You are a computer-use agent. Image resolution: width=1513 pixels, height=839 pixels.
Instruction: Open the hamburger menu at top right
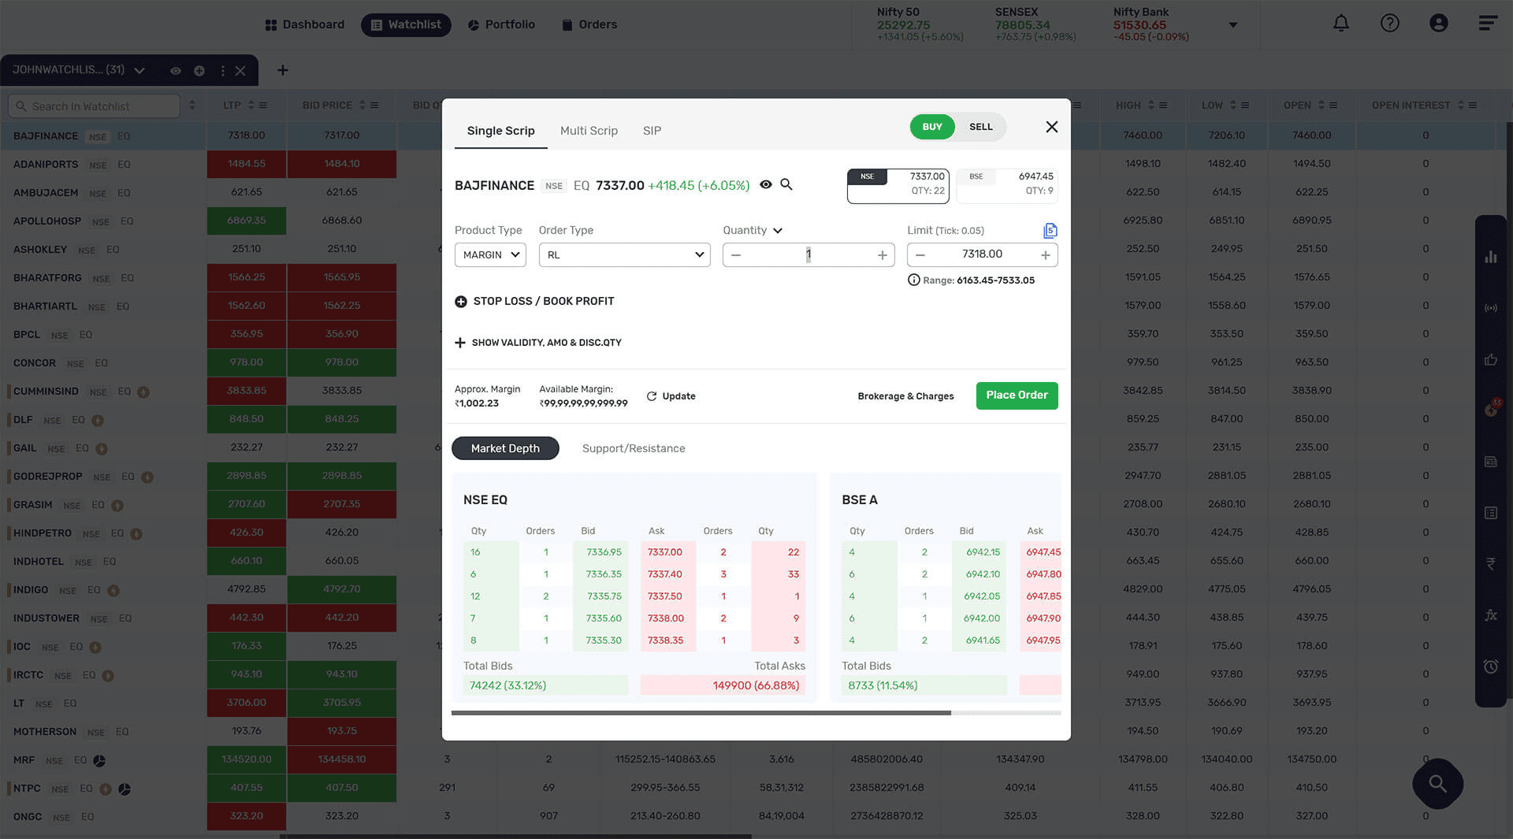pos(1487,24)
